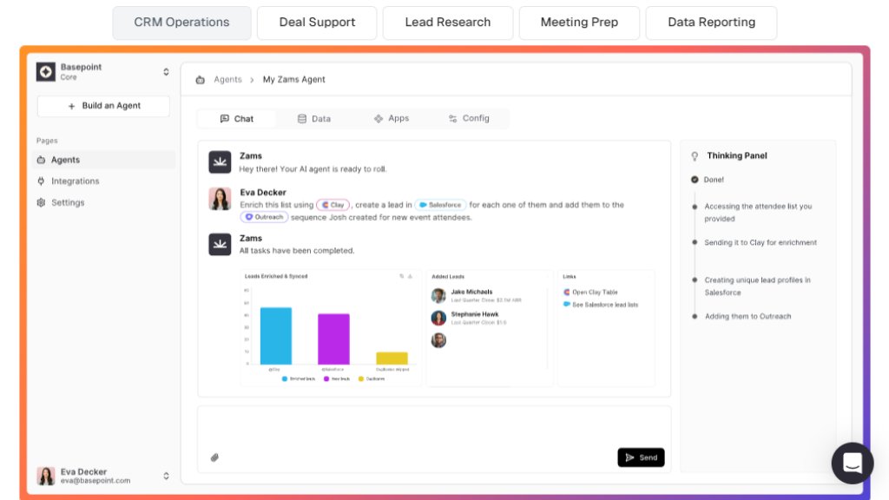
Task: Click Stephanie Hawk avatar
Action: (438, 318)
